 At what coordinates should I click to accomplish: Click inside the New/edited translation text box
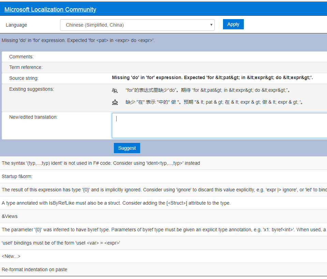pyautogui.click(x=218, y=125)
